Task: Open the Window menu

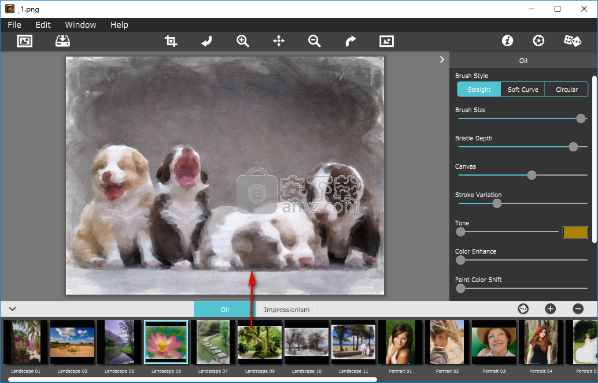Action: pyautogui.click(x=80, y=25)
